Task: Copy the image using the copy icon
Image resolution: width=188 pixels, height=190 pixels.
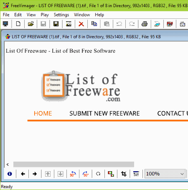Action: pyautogui.click(x=94, y=24)
